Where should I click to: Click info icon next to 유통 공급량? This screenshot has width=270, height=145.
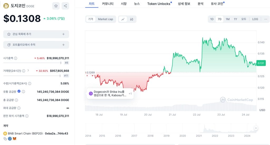pos(23,92)
